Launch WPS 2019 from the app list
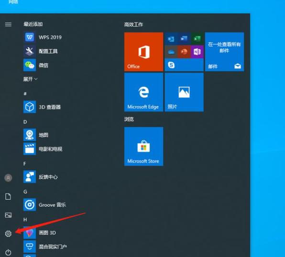 coord(43,37)
